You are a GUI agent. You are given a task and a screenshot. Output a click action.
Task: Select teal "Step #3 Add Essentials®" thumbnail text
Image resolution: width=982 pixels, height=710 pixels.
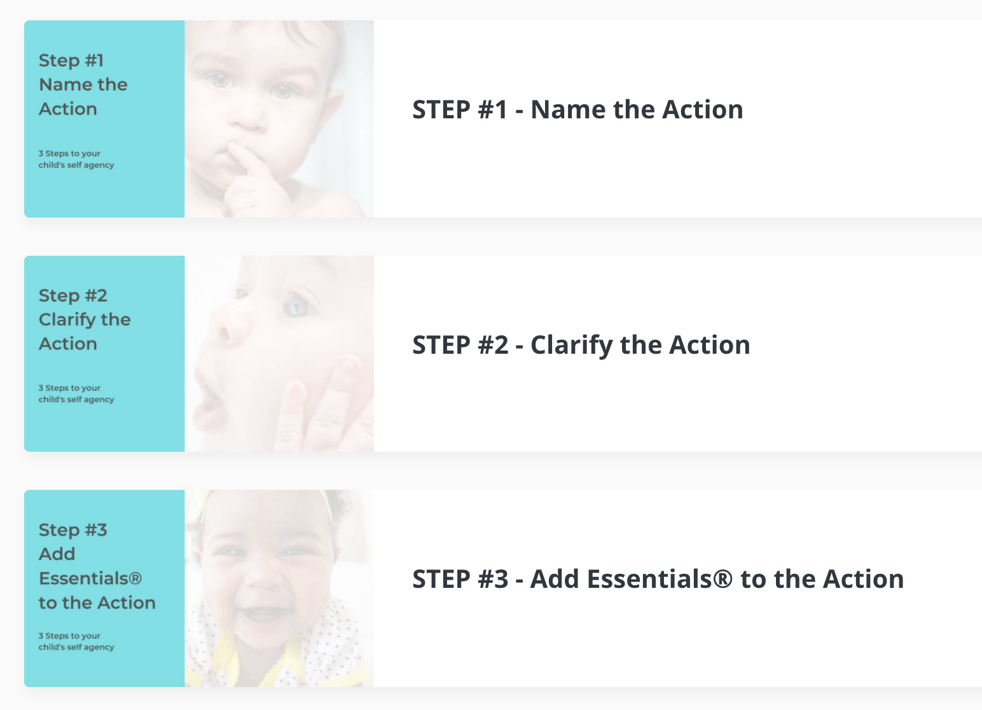(97, 566)
